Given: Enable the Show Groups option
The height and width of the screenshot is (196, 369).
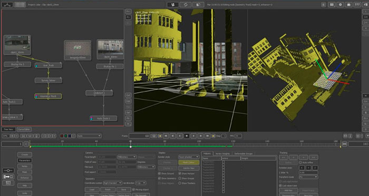Looking at the screenshot, I should (180, 179).
